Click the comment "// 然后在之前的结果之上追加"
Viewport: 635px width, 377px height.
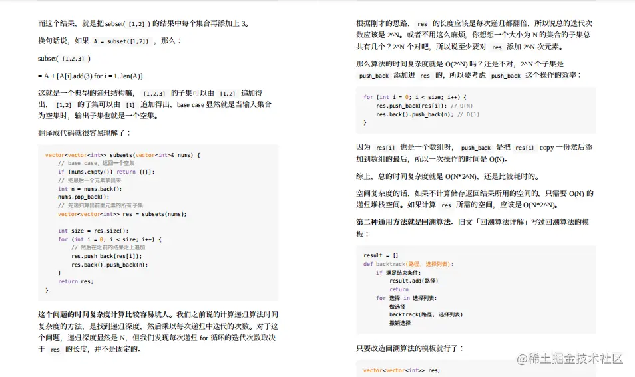tap(108, 247)
